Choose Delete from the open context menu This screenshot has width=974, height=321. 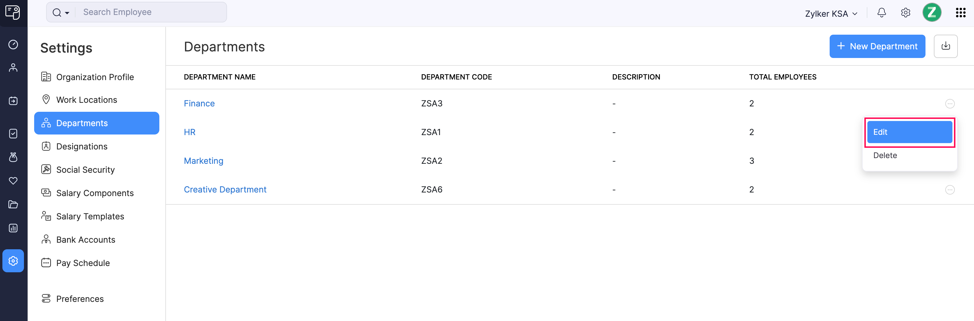885,155
